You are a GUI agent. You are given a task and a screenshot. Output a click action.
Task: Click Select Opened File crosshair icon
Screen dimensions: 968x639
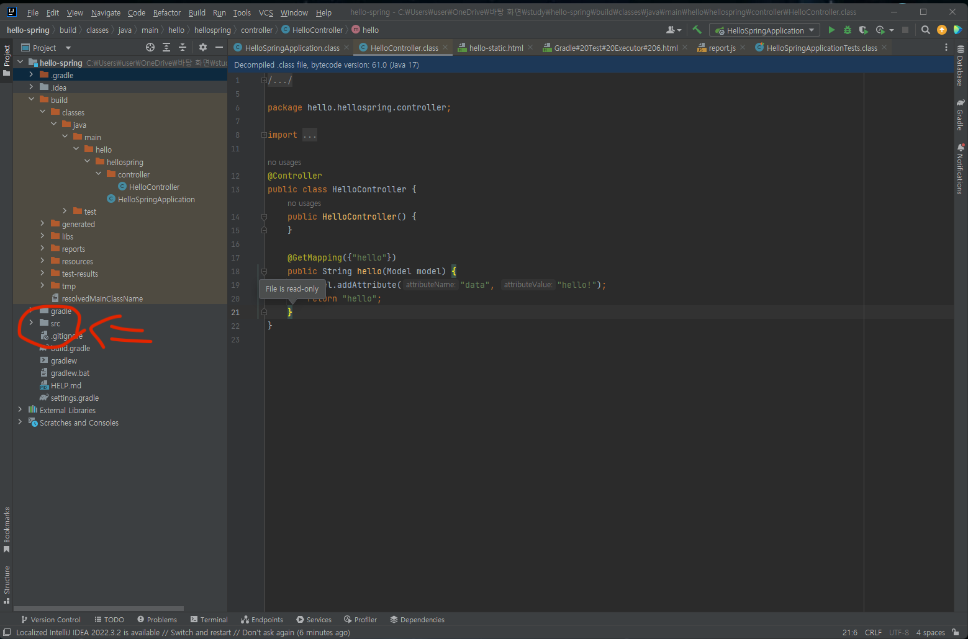pos(150,47)
